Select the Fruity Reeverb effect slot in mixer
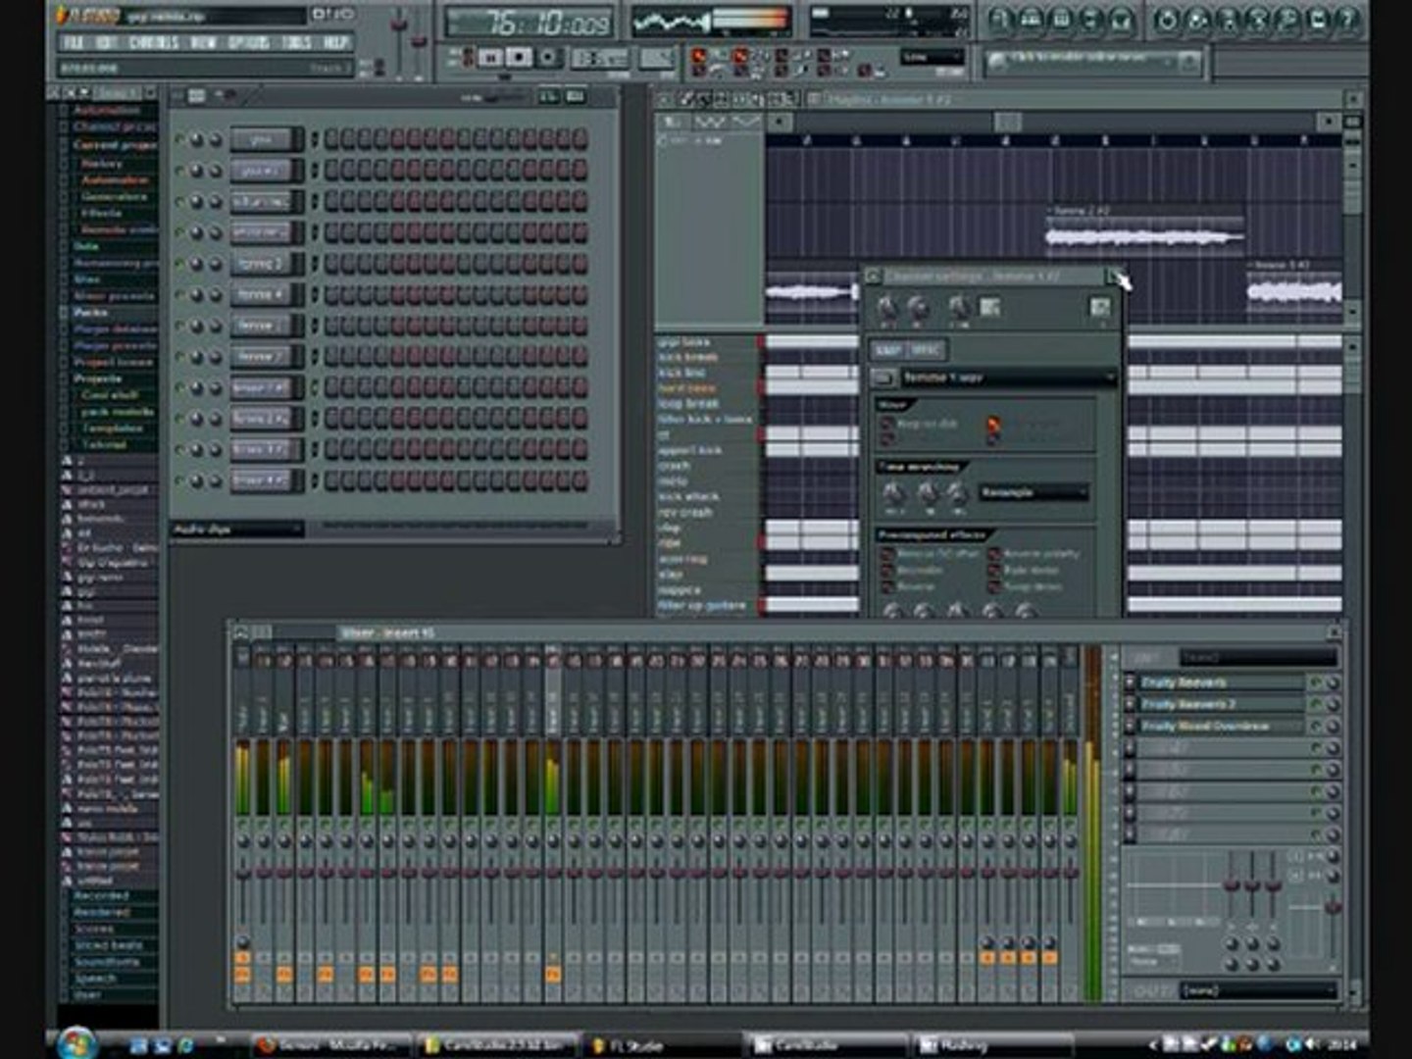 1221,682
